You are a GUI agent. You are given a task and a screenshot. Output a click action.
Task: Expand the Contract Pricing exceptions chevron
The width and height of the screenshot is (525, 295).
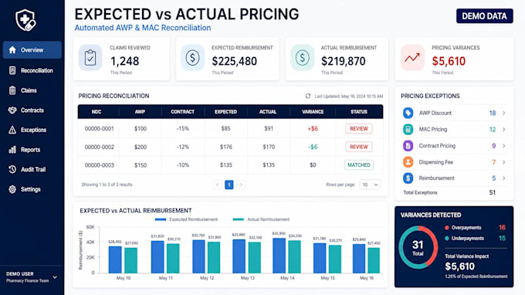tap(503, 146)
